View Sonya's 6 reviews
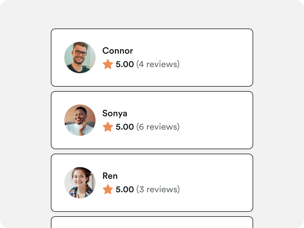304x228 pixels. point(158,127)
